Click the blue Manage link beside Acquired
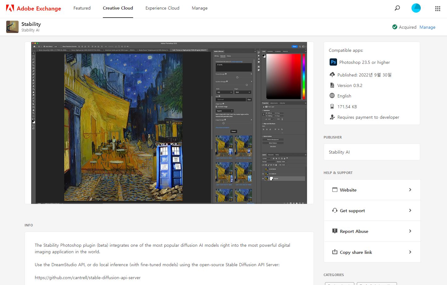447x285 pixels. pos(427,27)
